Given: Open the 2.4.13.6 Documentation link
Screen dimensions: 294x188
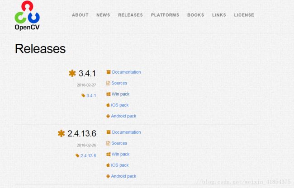Looking at the screenshot, I should pos(126,132).
